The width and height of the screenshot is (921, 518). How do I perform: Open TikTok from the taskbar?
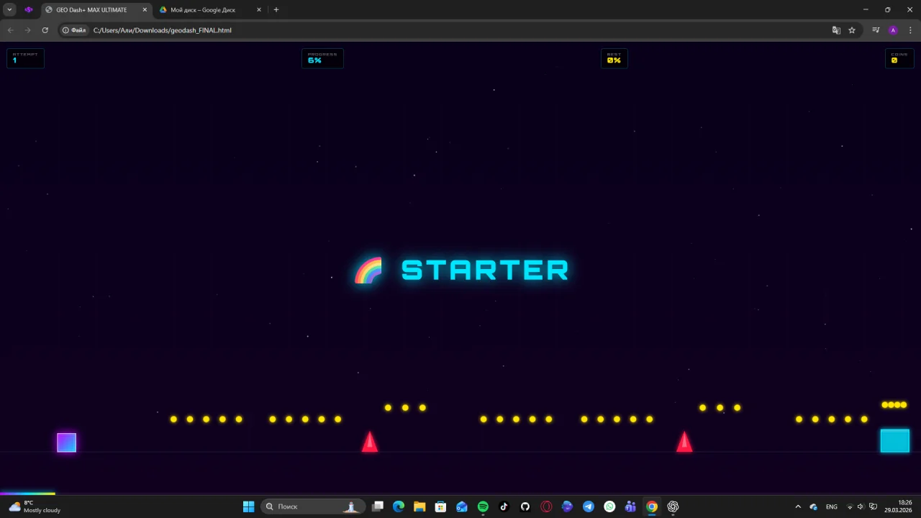504,506
